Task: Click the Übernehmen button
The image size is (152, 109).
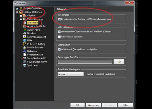Action: click(x=110, y=105)
